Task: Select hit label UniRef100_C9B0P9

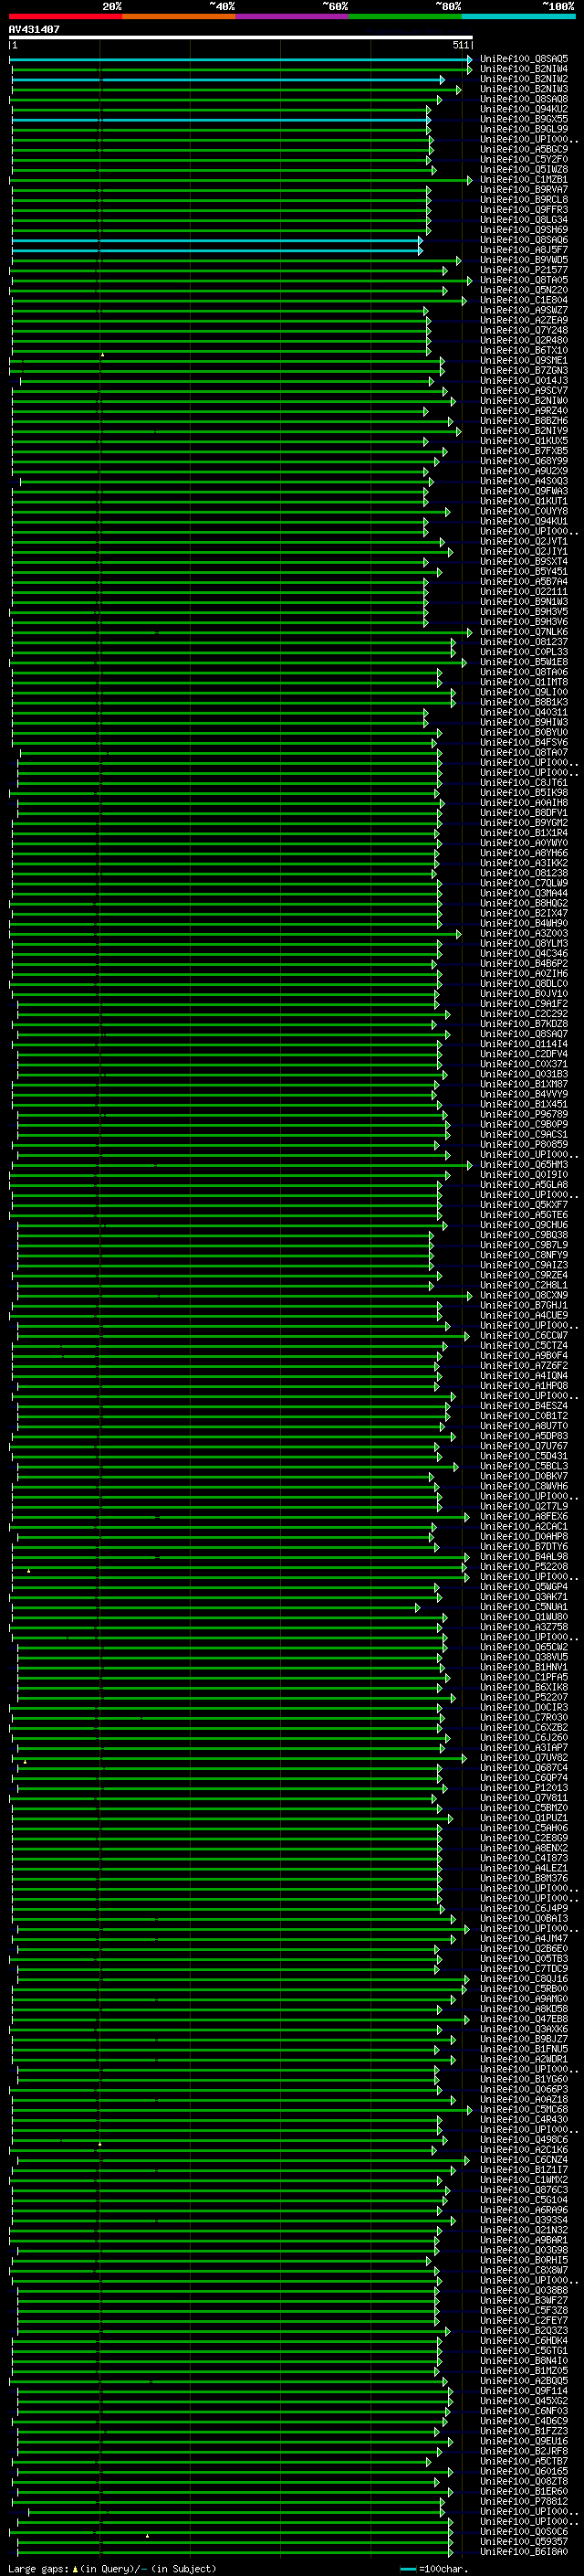Action: click(524, 1124)
